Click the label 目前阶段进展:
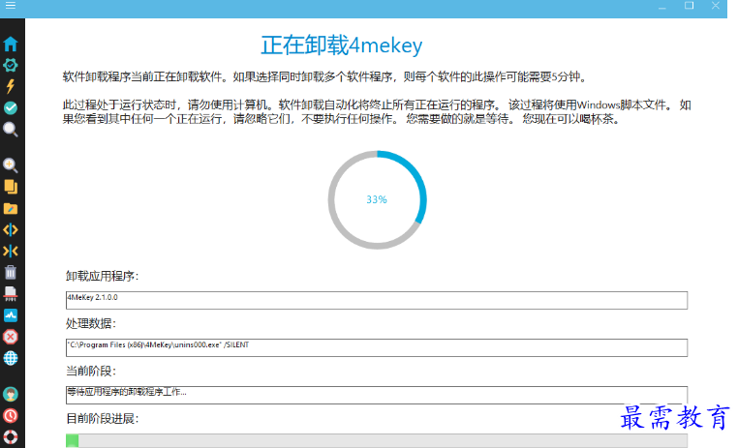 [102, 418]
